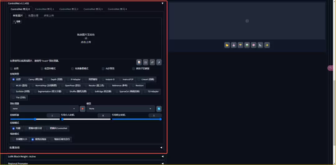Toggle the 完美像素模式 checkbox

72,69
